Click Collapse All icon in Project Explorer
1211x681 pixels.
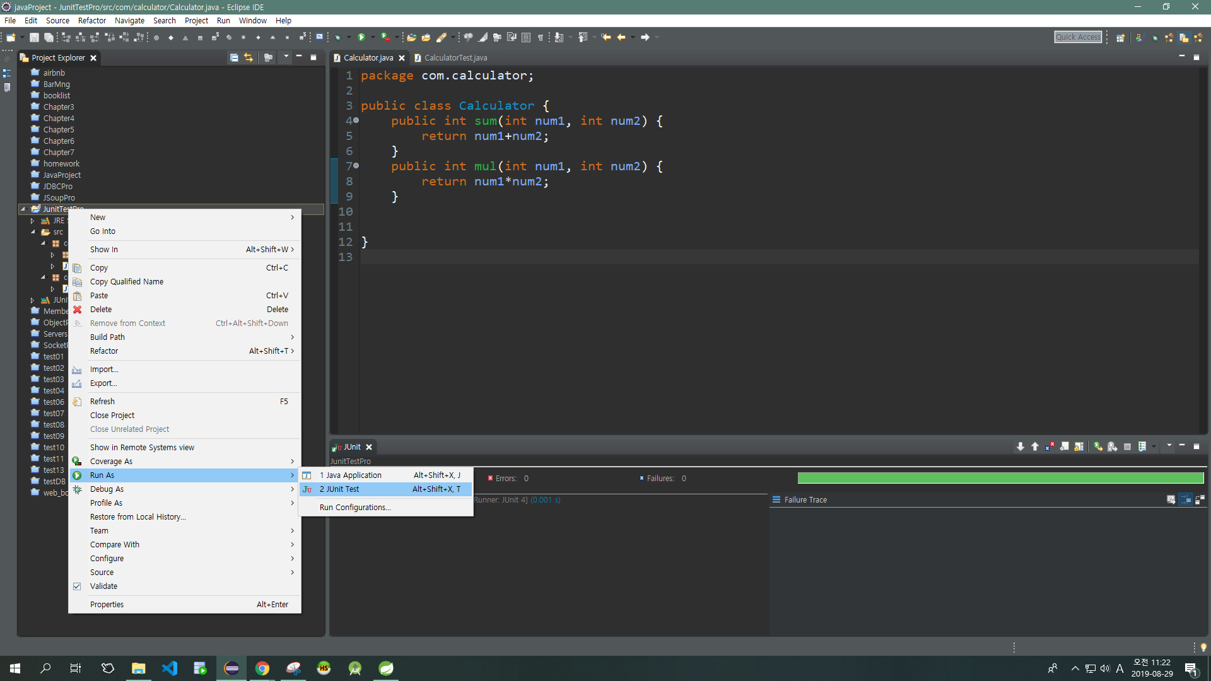(x=234, y=57)
